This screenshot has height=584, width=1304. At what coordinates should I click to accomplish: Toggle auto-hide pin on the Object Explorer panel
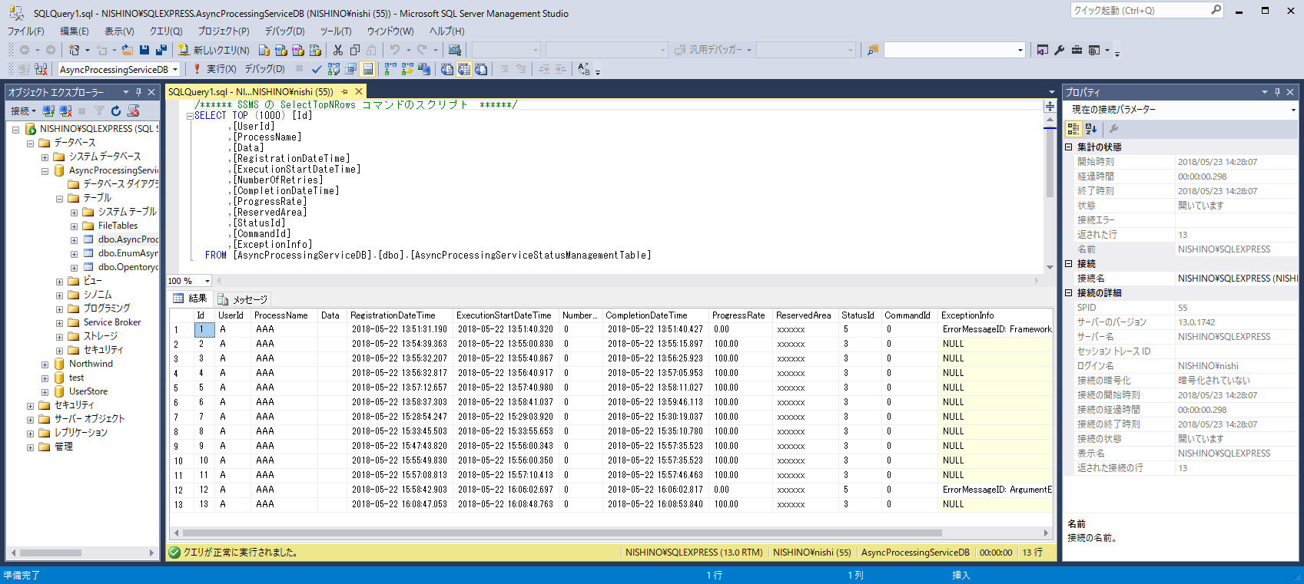click(x=139, y=92)
